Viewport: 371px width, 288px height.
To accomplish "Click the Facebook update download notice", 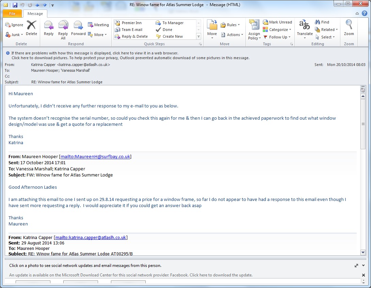I will 131,275.
